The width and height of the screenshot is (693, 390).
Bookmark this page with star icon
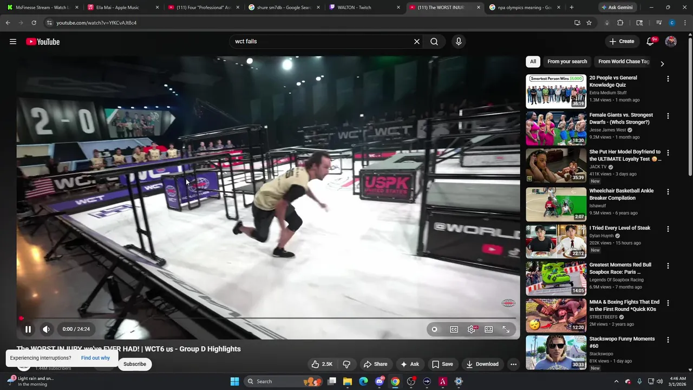click(589, 23)
